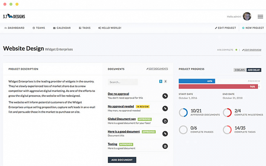Click the link icon for Doc no approval

[x=165, y=96]
